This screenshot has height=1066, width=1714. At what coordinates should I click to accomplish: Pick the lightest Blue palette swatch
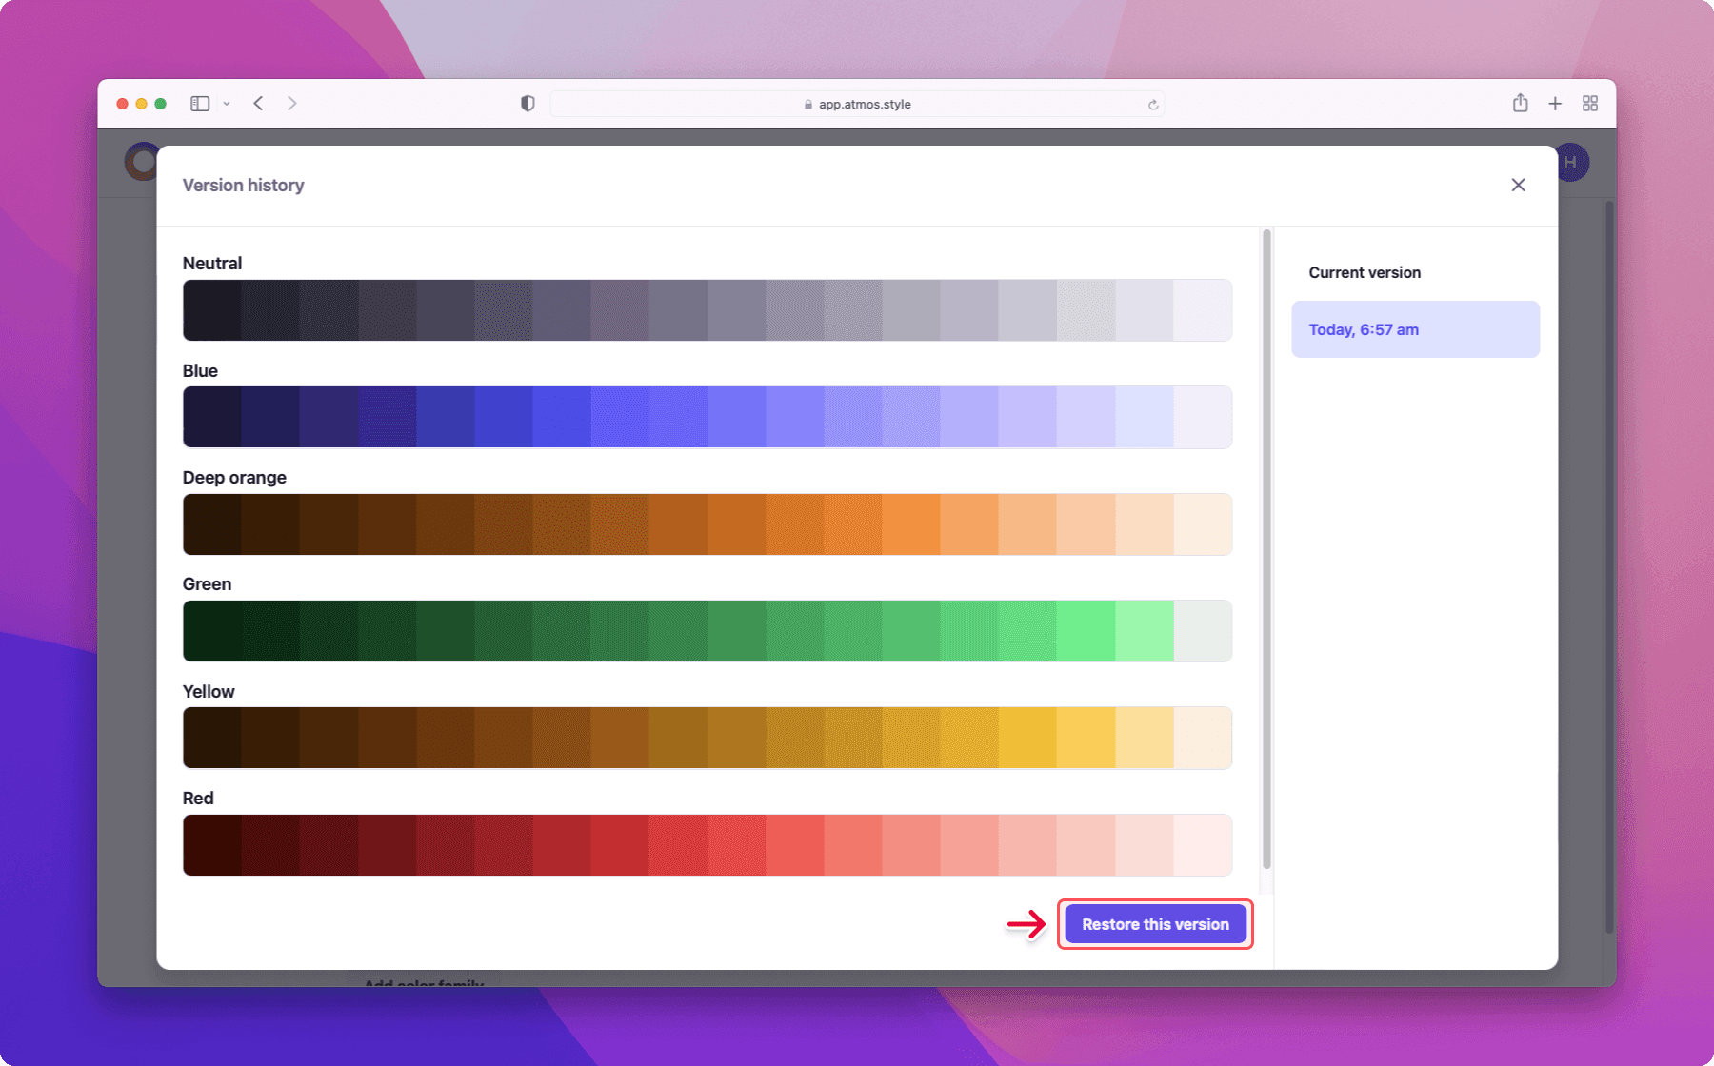point(1203,417)
